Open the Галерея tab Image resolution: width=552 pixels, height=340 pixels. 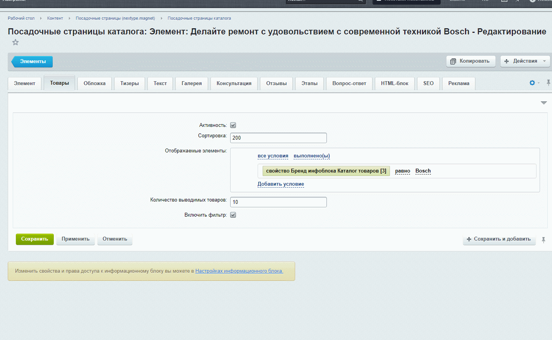tap(191, 84)
